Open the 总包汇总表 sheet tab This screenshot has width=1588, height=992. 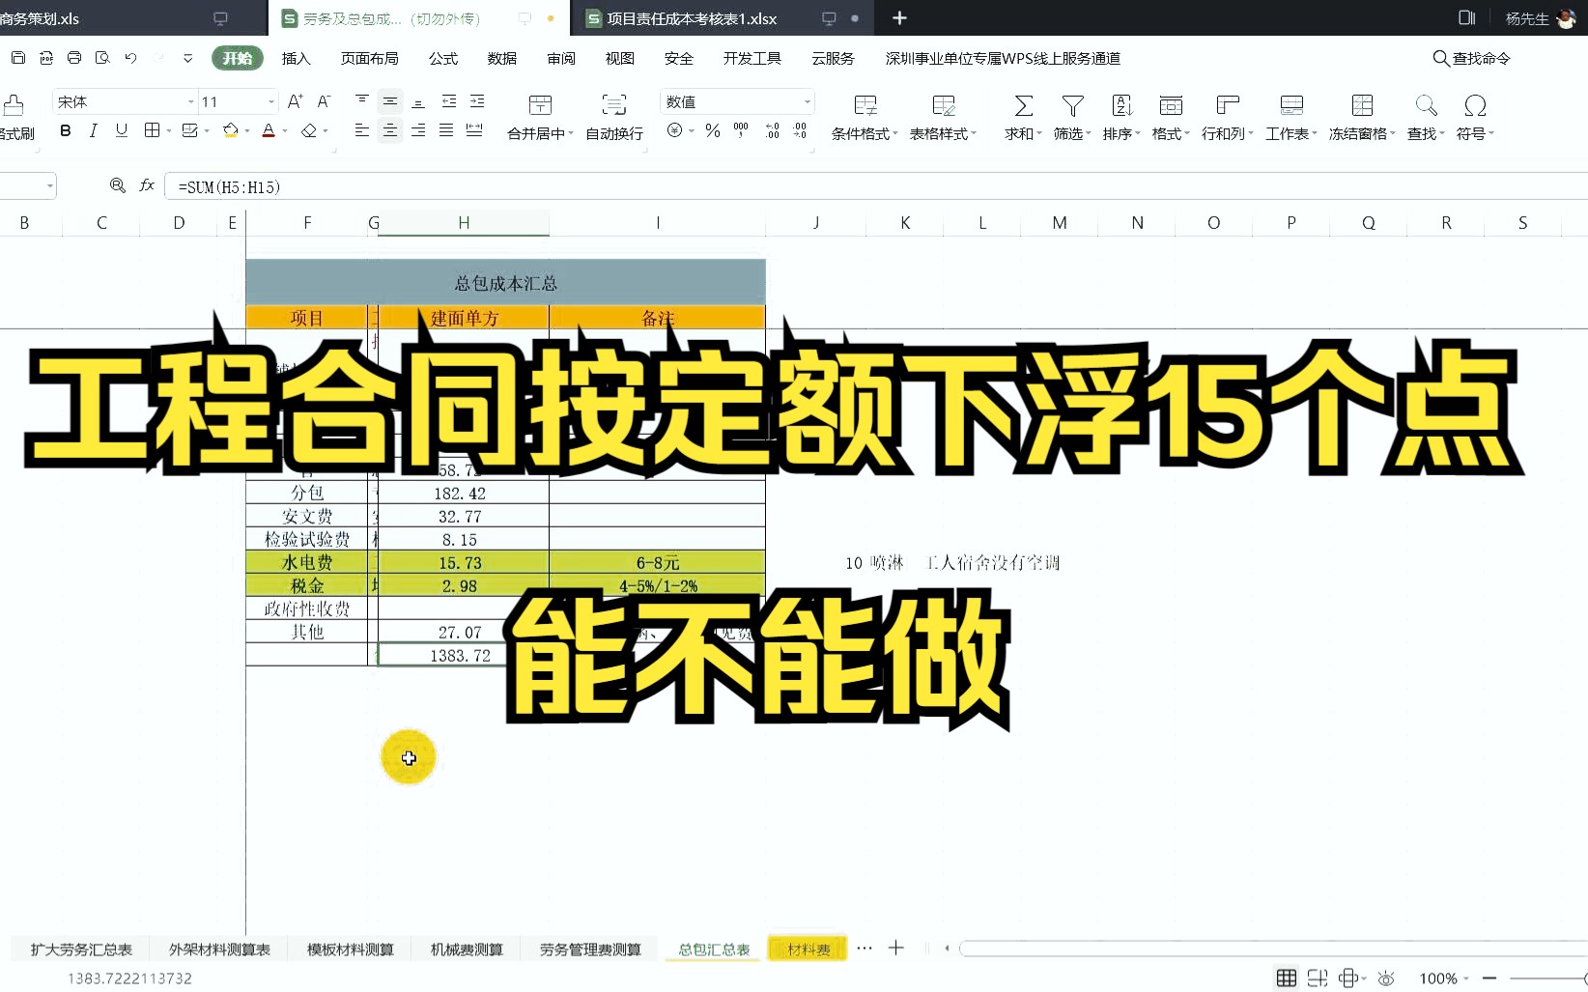[x=712, y=949]
